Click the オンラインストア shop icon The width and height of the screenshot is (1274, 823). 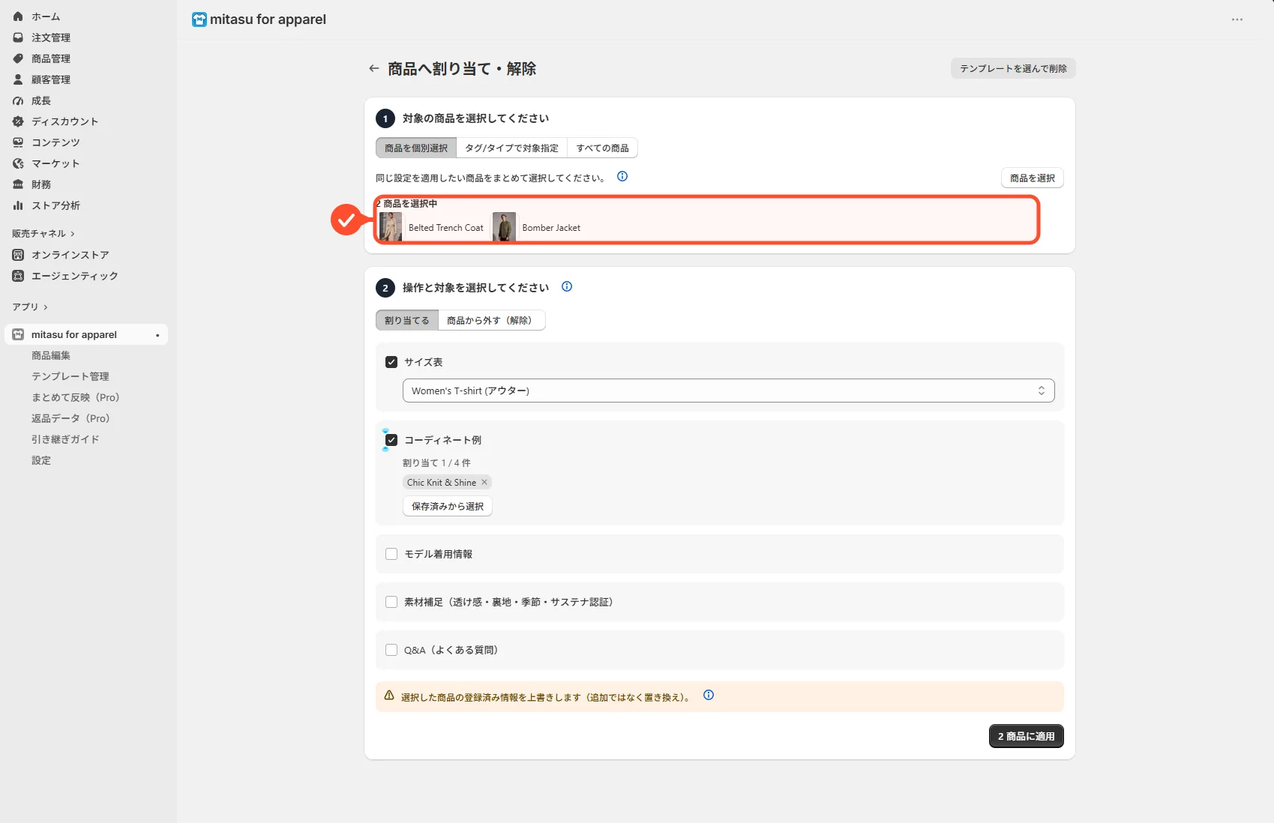point(18,255)
